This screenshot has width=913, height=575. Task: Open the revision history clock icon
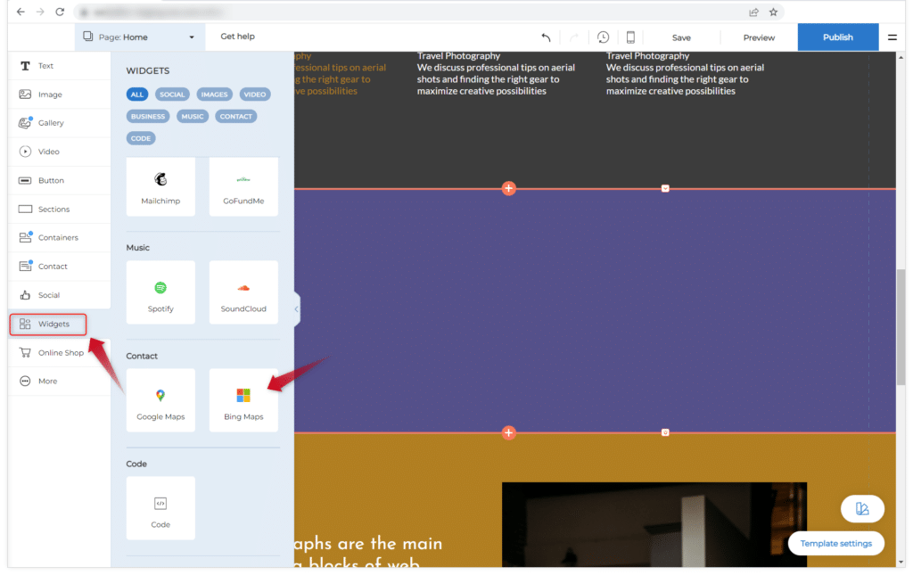coord(604,37)
